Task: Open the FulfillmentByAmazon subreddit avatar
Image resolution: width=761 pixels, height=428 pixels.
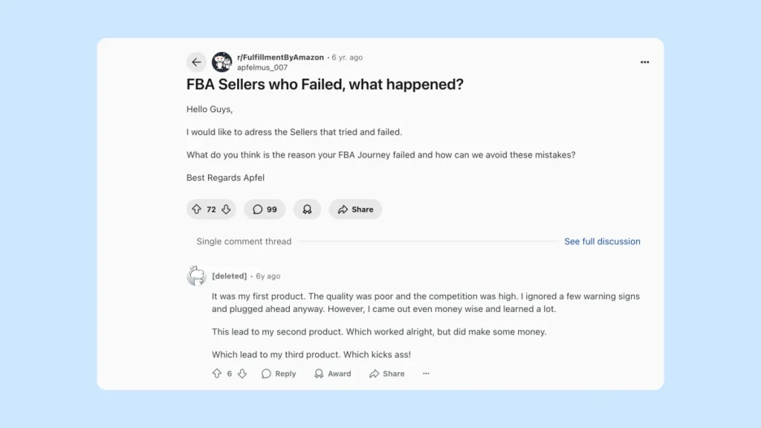Action: 221,62
